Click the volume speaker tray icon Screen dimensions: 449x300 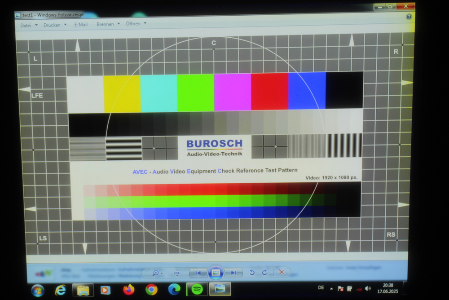[x=368, y=288]
